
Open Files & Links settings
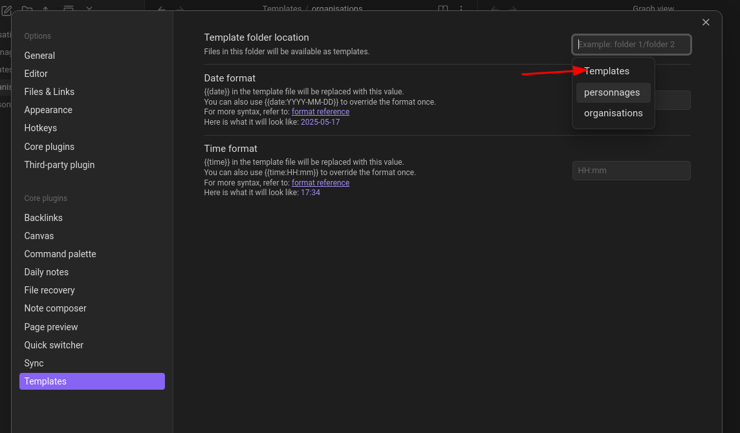[49, 92]
